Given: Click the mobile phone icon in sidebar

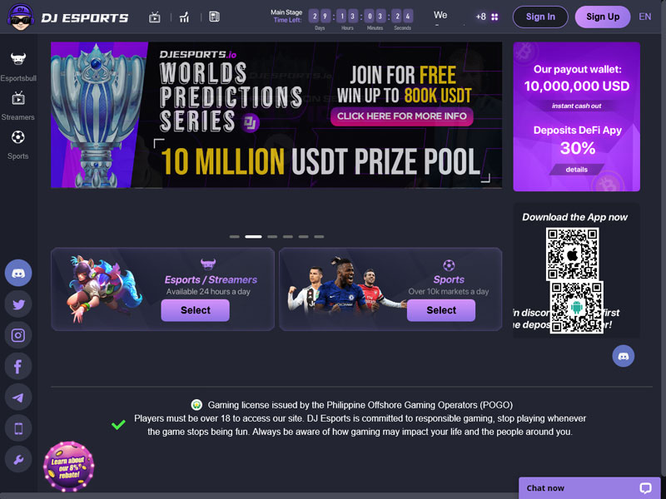Looking at the screenshot, I should point(18,428).
